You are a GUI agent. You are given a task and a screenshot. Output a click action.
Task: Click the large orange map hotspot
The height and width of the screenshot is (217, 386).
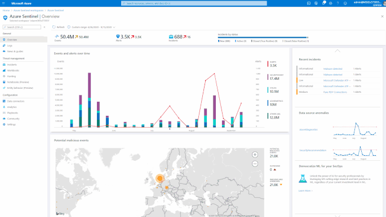point(160,178)
